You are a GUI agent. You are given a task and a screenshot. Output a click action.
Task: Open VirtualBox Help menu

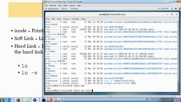[x=79, y=5]
